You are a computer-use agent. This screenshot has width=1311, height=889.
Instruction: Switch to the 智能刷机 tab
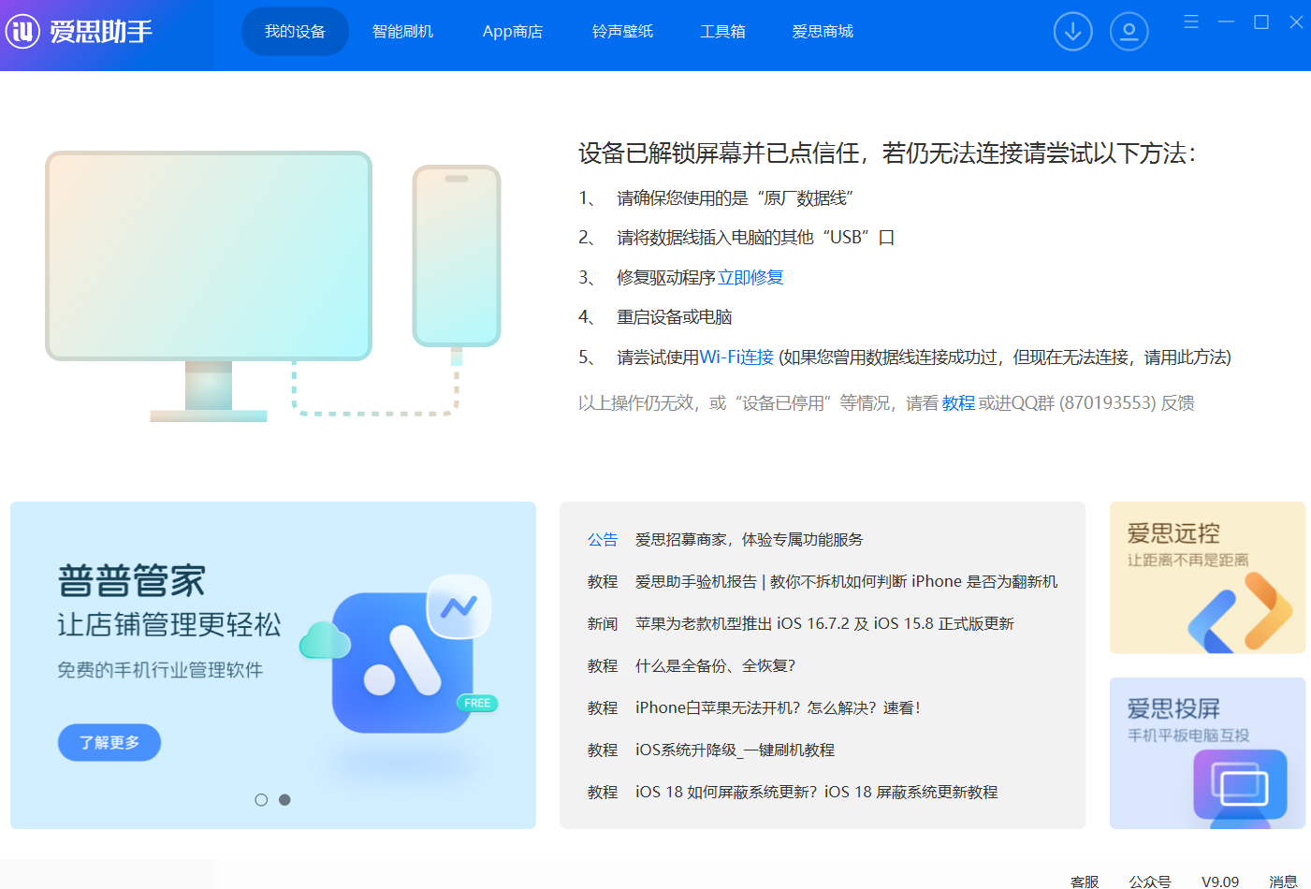coord(402,32)
